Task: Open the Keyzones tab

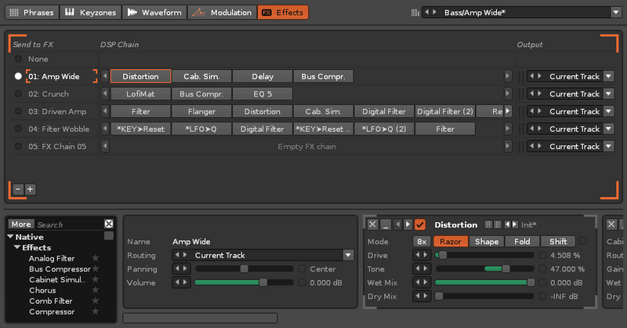Action: pyautogui.click(x=89, y=13)
